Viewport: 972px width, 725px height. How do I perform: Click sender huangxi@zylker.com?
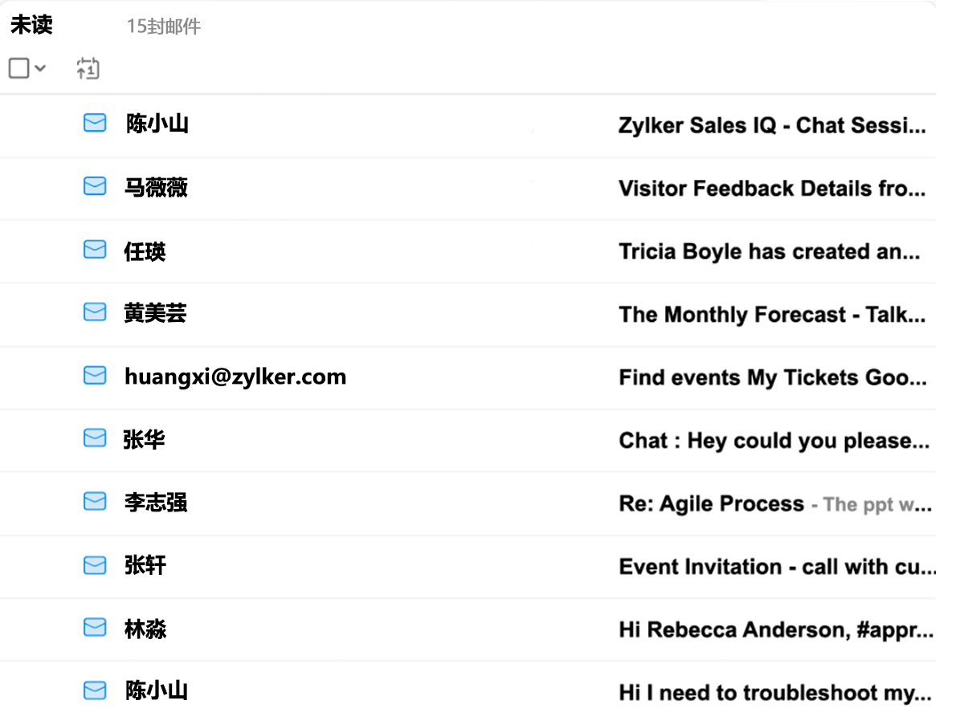coord(235,376)
